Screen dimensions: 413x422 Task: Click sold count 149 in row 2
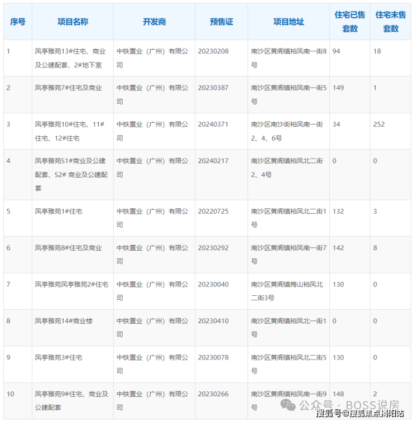tap(338, 88)
